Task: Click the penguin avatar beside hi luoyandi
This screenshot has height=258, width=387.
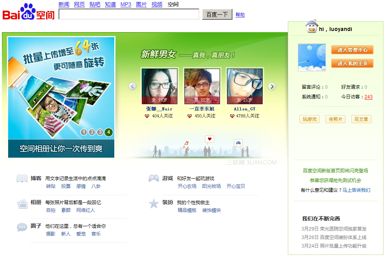Action: tap(311, 27)
